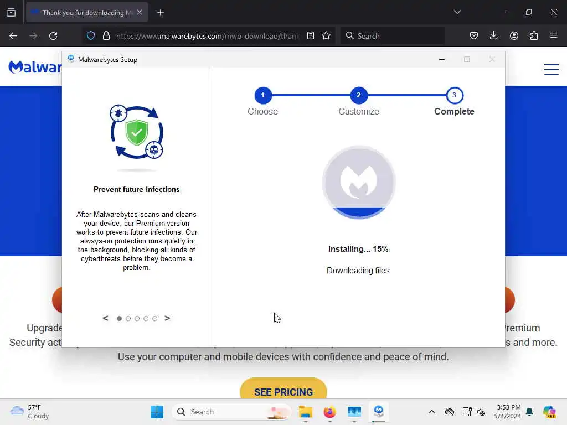Open the tracking protection shield icon
This screenshot has width=567, height=425.
coord(91,36)
